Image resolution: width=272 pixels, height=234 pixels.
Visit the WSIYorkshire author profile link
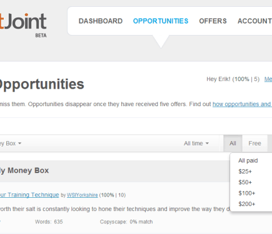tap(83, 195)
